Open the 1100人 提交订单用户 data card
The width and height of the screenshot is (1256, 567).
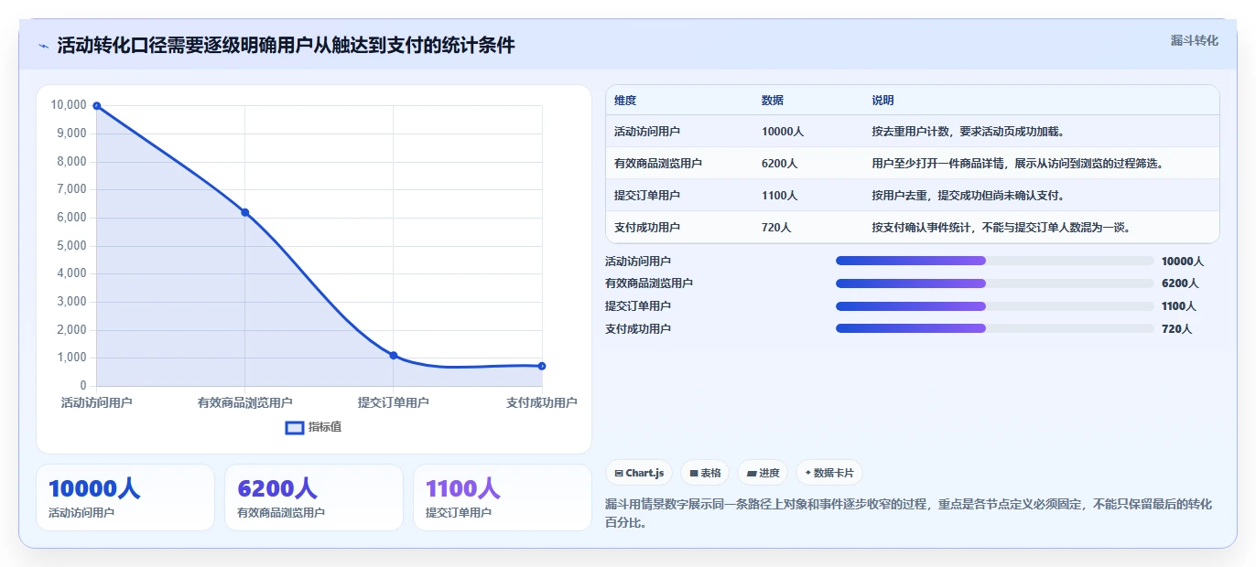[x=503, y=497]
